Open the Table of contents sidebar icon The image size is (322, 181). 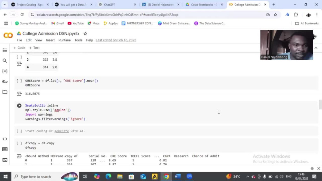click(x=5, y=50)
